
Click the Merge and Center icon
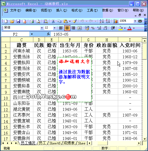click(x=79, y=28)
